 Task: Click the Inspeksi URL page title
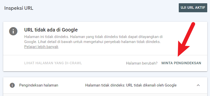[19, 8]
